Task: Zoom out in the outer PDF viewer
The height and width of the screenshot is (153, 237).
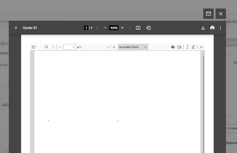Action: (105, 28)
